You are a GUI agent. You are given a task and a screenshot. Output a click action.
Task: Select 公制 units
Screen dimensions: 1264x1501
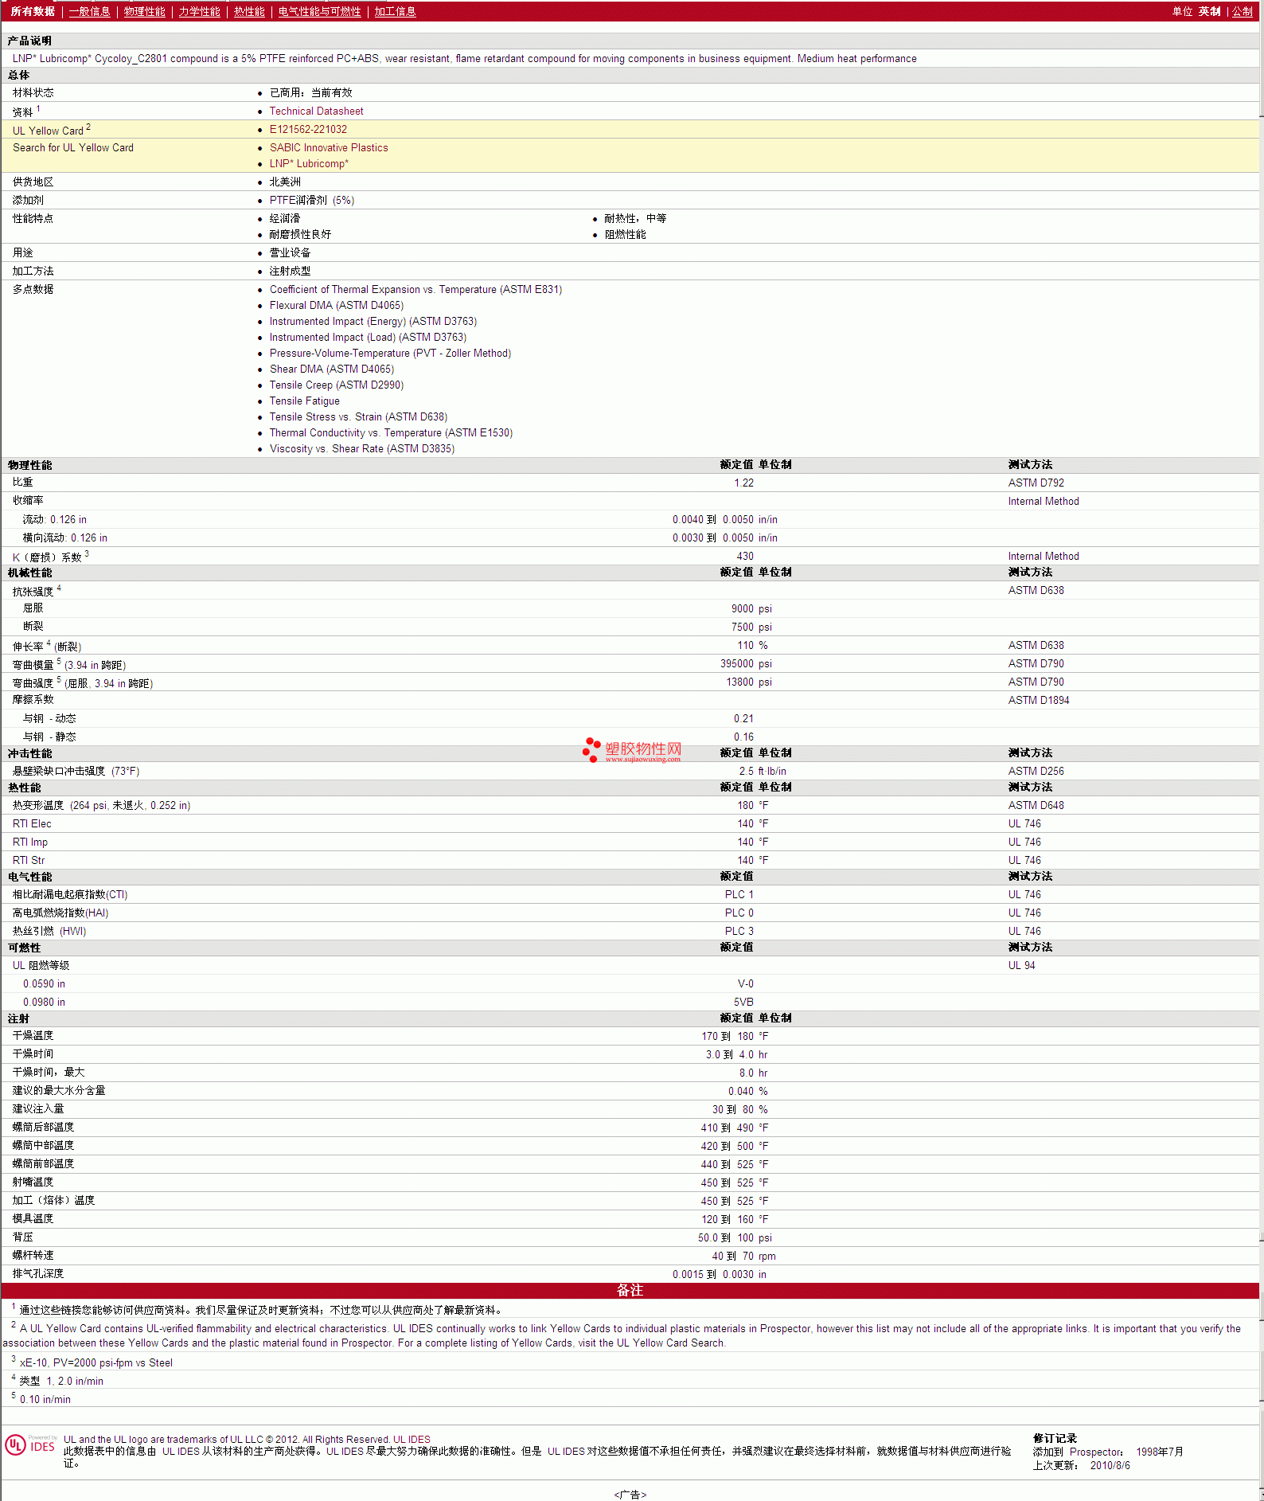pos(1243,11)
